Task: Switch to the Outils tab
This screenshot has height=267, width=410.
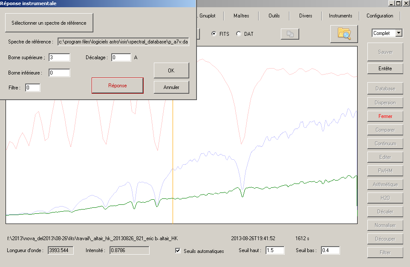Action: (x=274, y=16)
